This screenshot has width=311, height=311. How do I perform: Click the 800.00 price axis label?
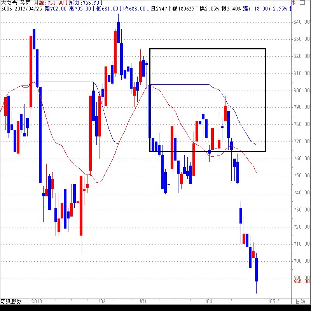coord(301,91)
